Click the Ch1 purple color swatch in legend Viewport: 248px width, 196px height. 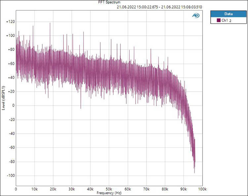[x=219, y=20]
